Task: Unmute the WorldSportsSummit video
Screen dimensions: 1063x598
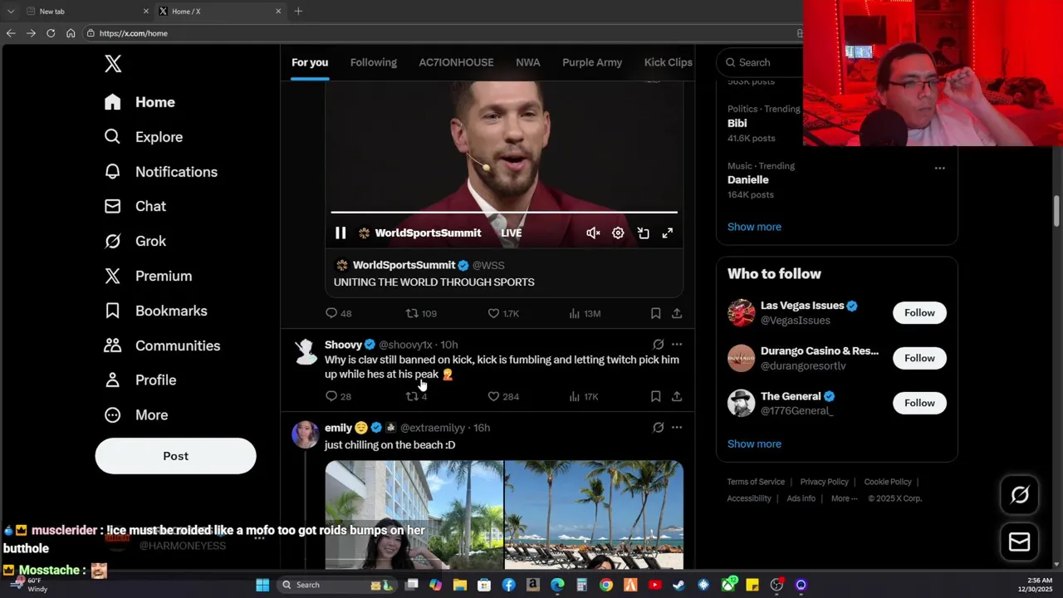Action: click(x=593, y=233)
